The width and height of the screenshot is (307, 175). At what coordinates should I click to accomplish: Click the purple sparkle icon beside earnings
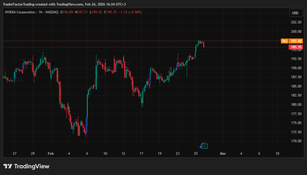point(201,147)
